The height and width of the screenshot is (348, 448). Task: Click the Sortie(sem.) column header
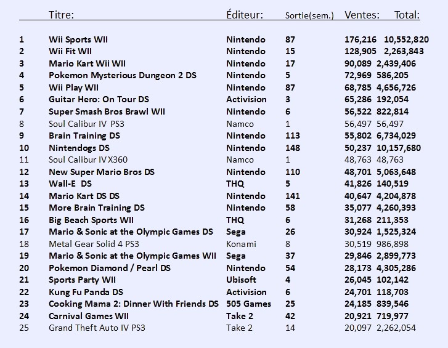tap(309, 15)
